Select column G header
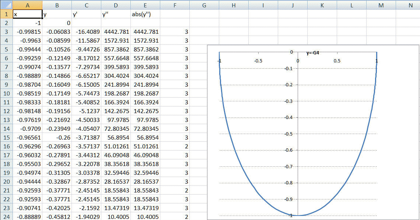420x220 pixels. tap(204, 5)
